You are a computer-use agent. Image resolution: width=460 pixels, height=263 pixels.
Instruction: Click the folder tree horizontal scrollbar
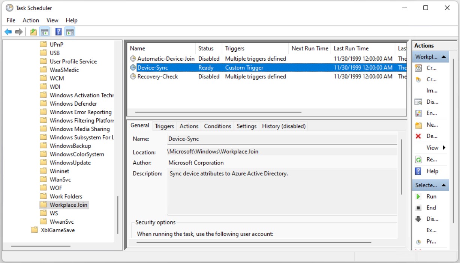coord(40,246)
